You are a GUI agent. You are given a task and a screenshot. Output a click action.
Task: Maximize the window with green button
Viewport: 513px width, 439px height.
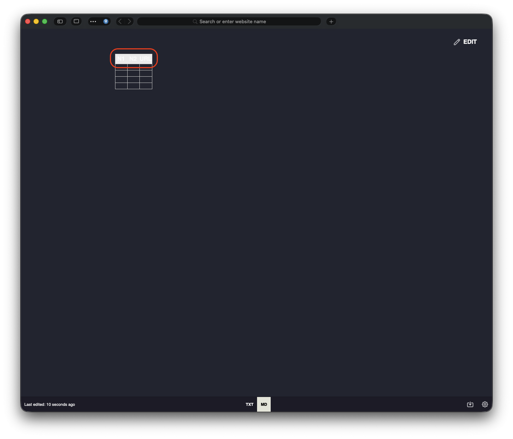click(45, 21)
